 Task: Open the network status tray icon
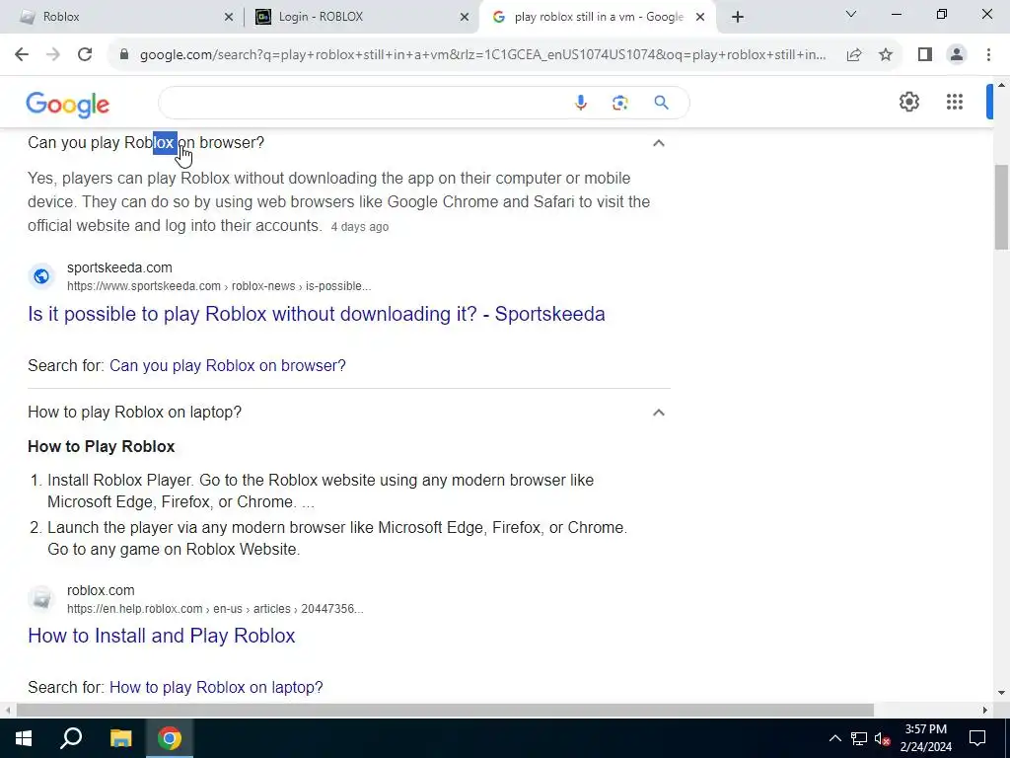click(x=859, y=738)
